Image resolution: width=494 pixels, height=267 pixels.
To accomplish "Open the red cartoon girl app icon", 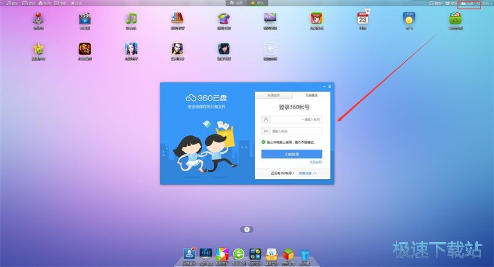I will pos(316,19).
